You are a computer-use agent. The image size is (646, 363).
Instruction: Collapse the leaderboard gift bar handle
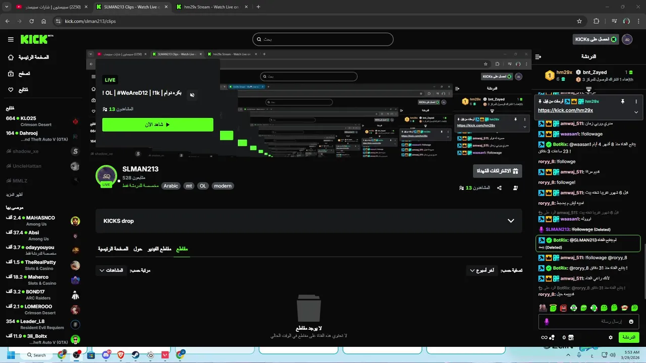click(x=588, y=89)
